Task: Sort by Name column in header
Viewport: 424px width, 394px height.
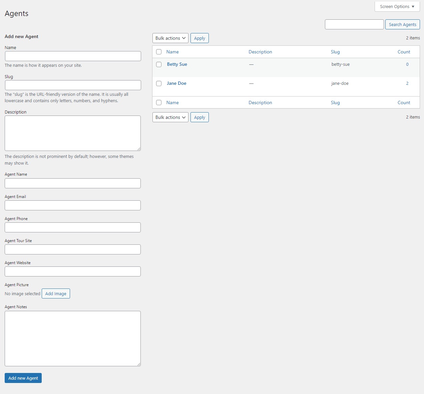Action: (x=172, y=52)
